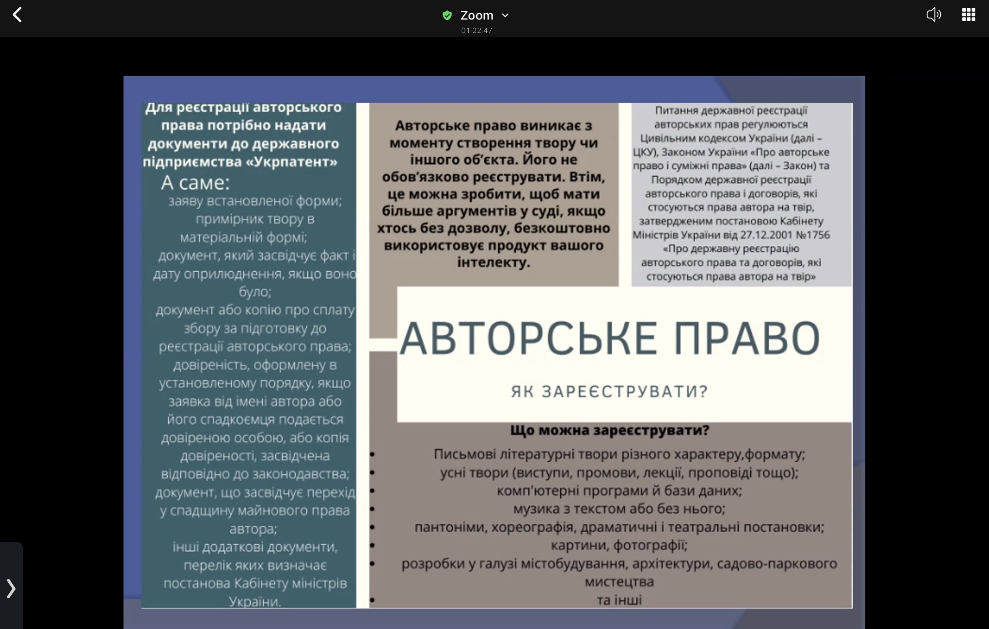Screen dimensions: 989x629
Task: Click the bullet "усні твори (виступи, промови, лекції, проповіді тощо);"
Action: [619, 473]
